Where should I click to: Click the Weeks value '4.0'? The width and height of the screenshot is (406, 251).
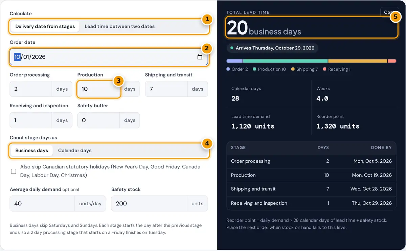coord(322,98)
